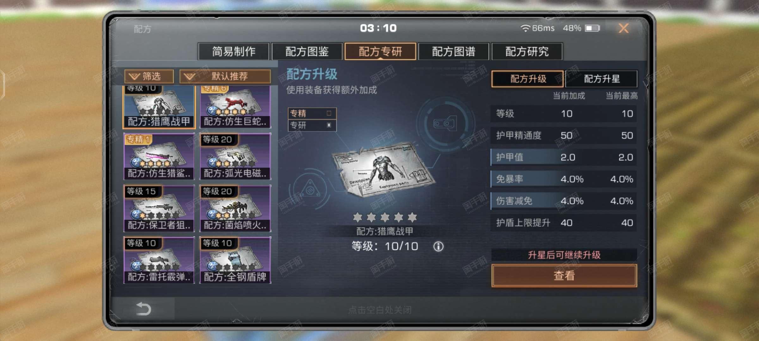This screenshot has height=341, width=759.
Task: Click the circular device icon above the blueprint
Action: pyautogui.click(x=445, y=123)
